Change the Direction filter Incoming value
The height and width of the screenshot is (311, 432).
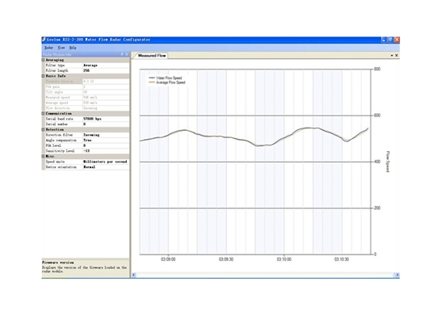[106, 135]
